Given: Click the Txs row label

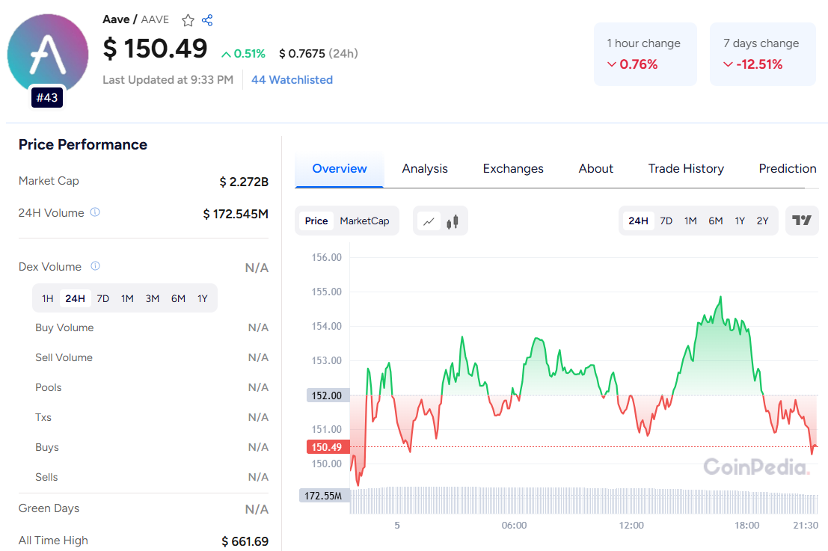Looking at the screenshot, I should [x=43, y=417].
